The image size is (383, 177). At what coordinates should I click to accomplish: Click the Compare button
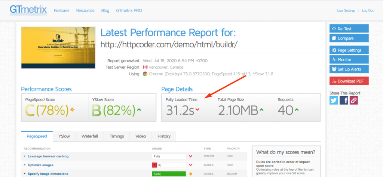pos(349,38)
